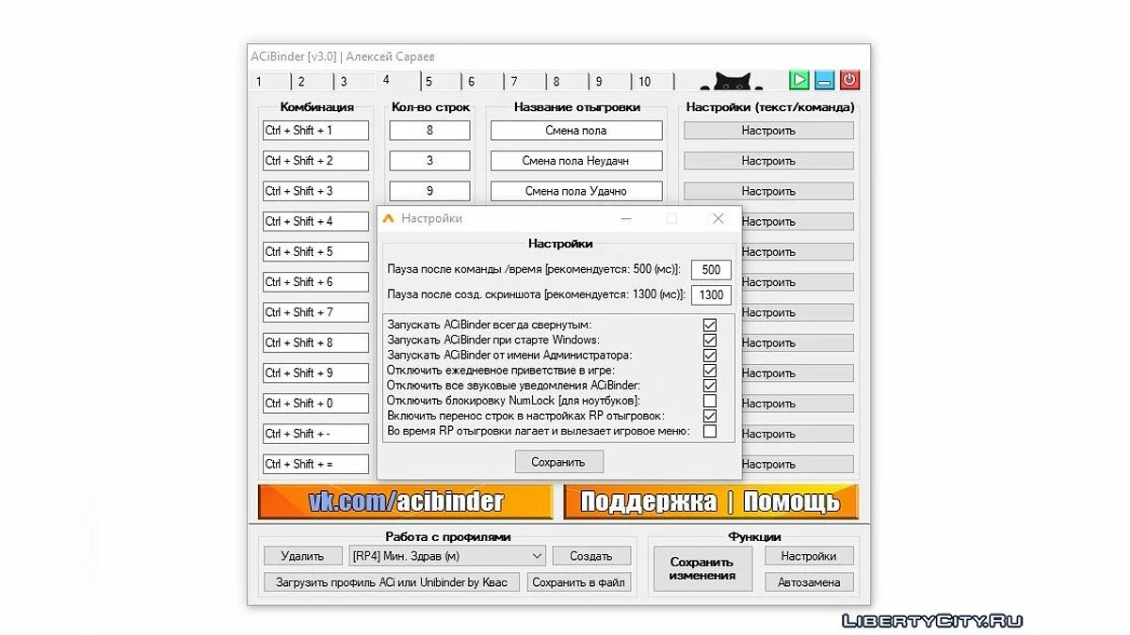Click the blue minimize-to-tray icon
Image resolution: width=1130 pixels, height=635 pixels.
click(x=824, y=80)
